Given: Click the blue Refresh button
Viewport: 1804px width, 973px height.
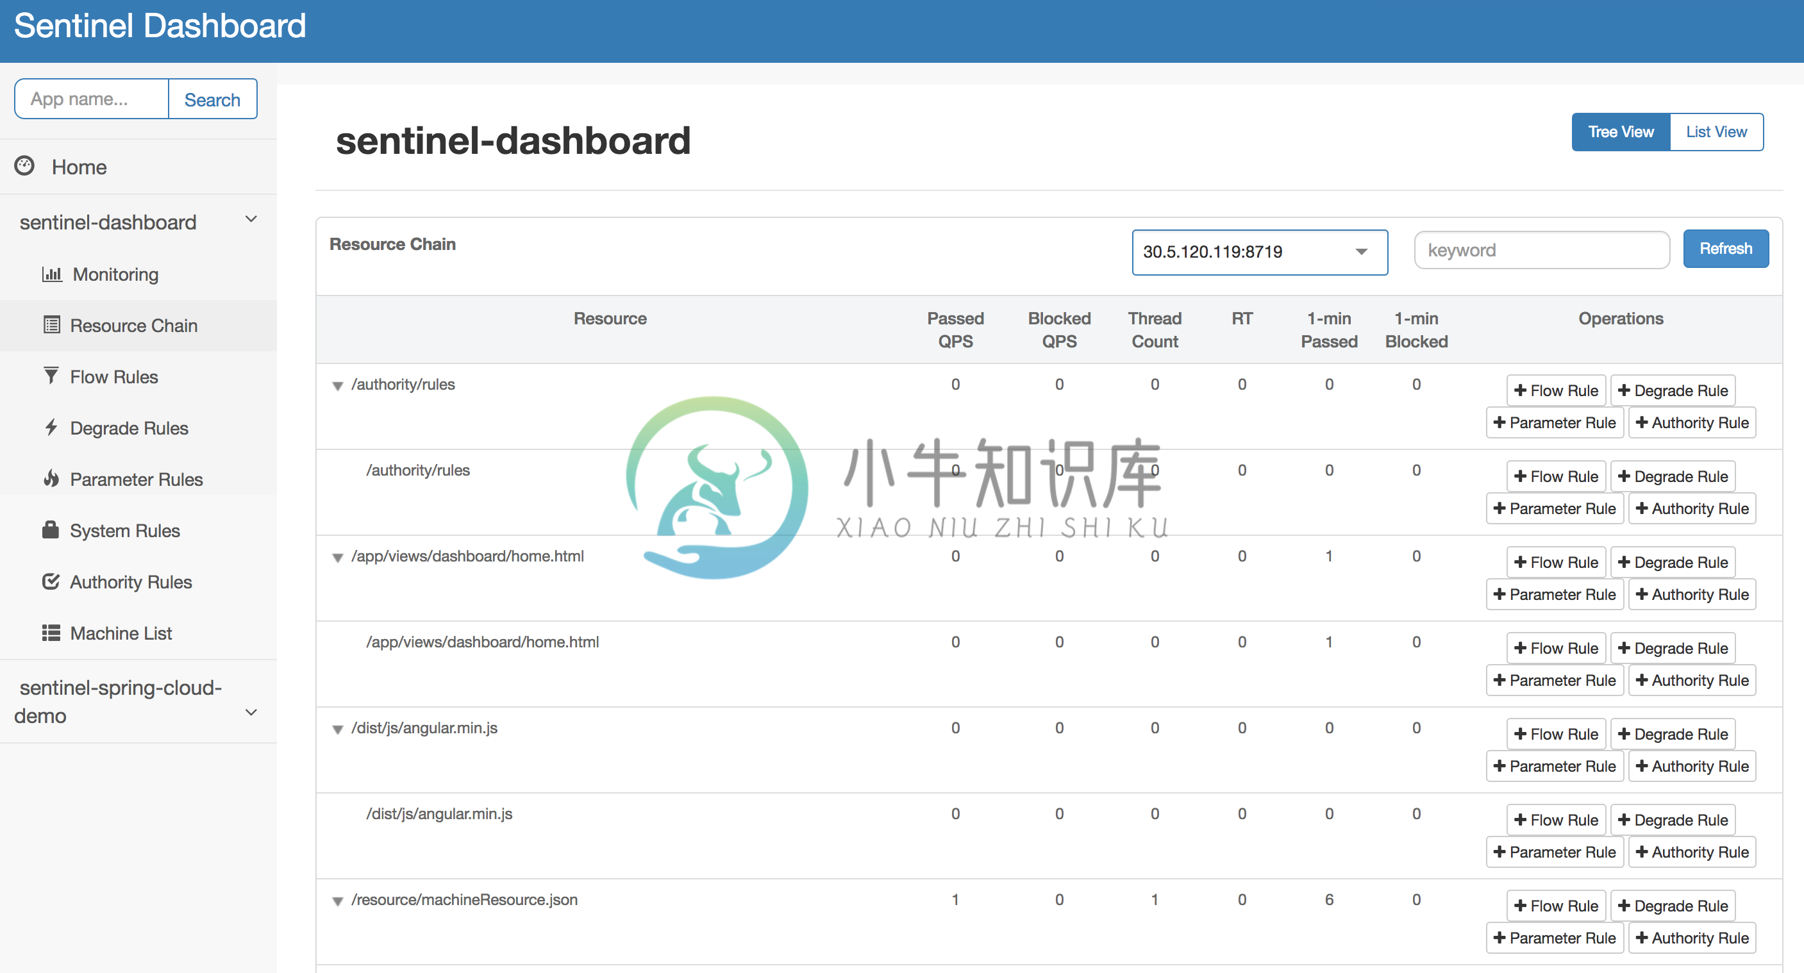Looking at the screenshot, I should [x=1726, y=249].
